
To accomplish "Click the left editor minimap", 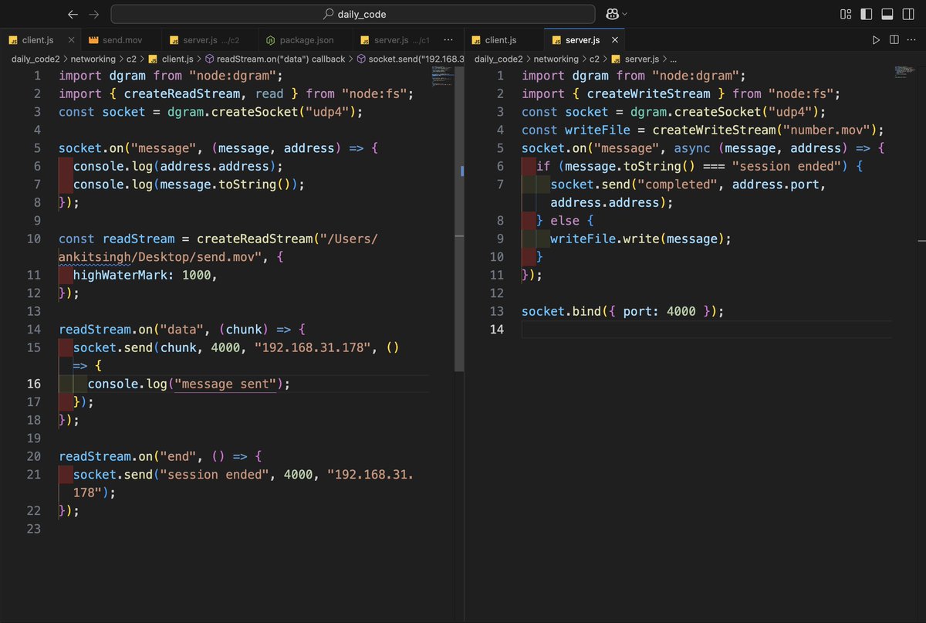I will 442,77.
